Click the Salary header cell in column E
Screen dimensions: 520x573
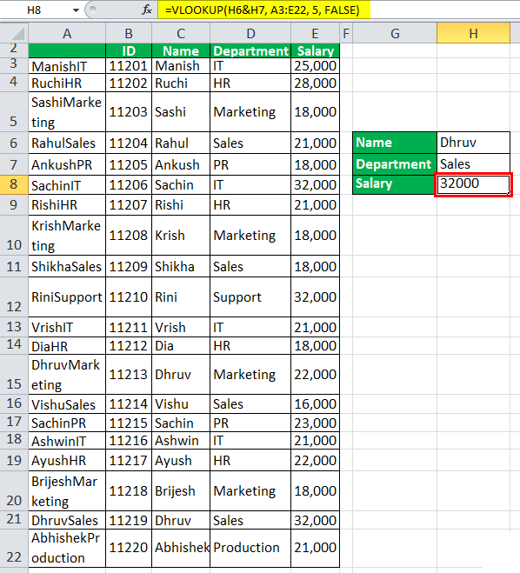pyautogui.click(x=315, y=50)
